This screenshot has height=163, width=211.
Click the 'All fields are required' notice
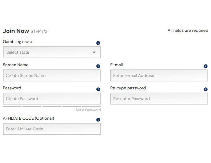pyautogui.click(x=188, y=30)
